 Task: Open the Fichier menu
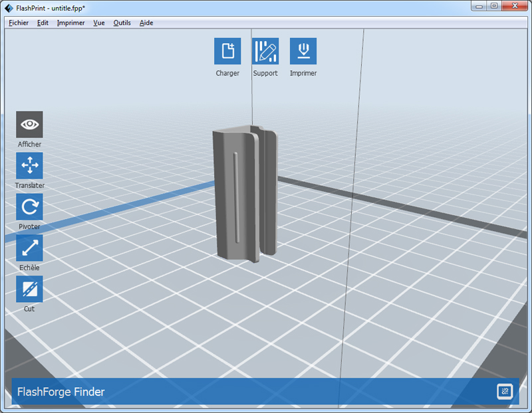pos(19,23)
